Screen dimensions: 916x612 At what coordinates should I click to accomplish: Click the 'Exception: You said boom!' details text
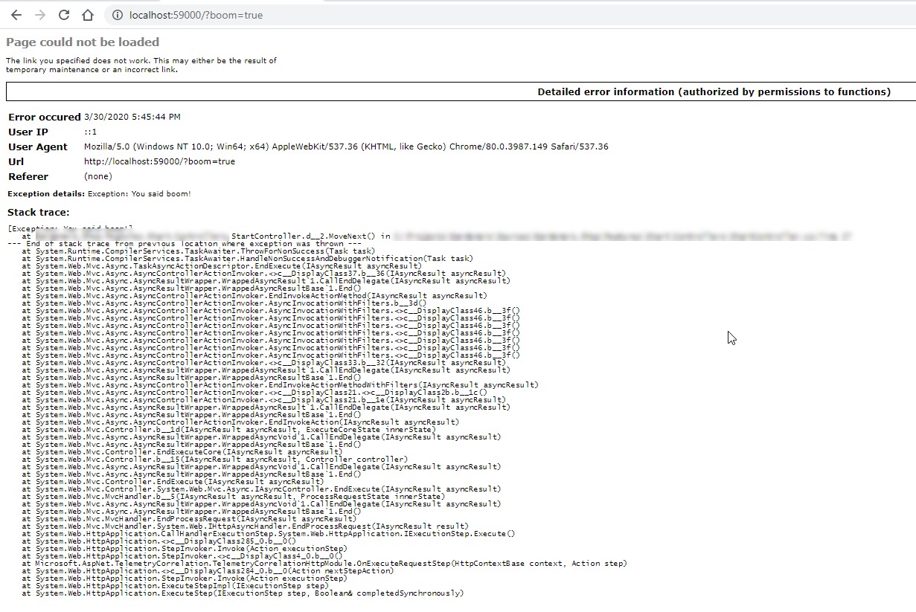tap(139, 194)
